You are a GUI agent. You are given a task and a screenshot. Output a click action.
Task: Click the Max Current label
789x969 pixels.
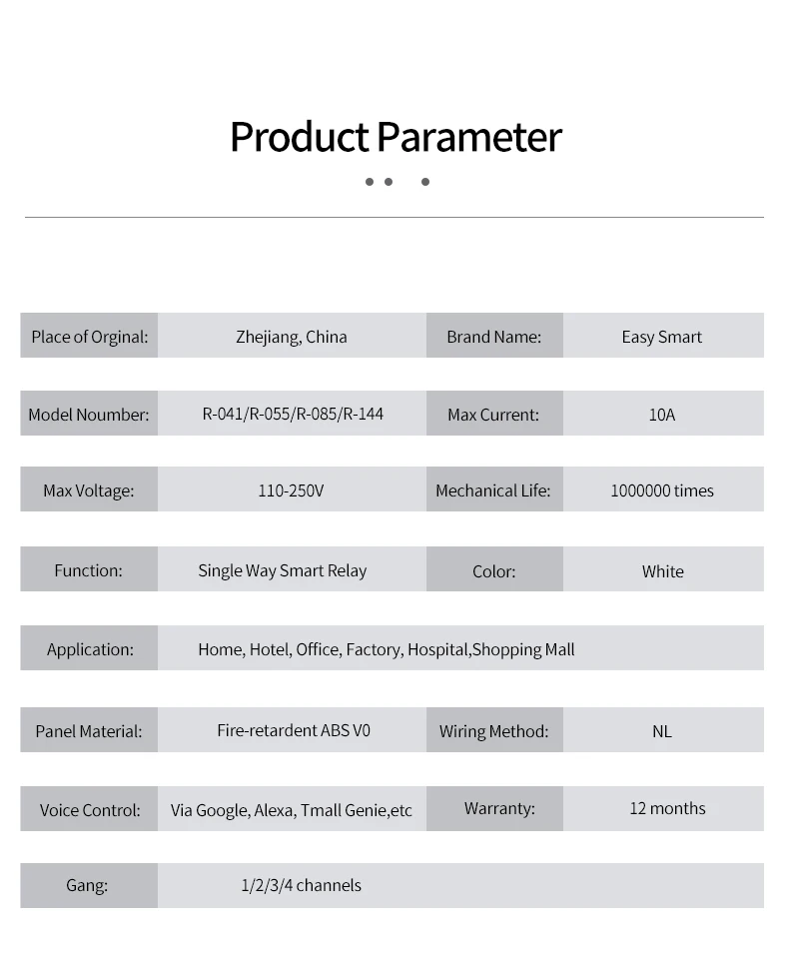[x=493, y=415]
